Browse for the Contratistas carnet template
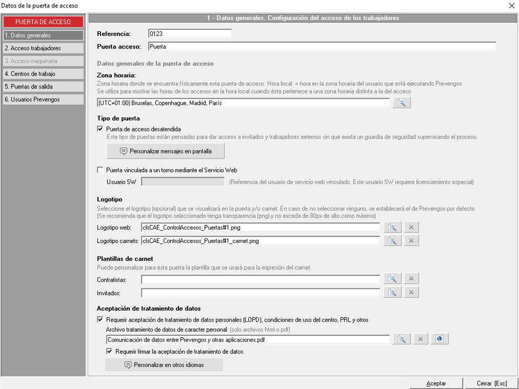 (x=392, y=279)
